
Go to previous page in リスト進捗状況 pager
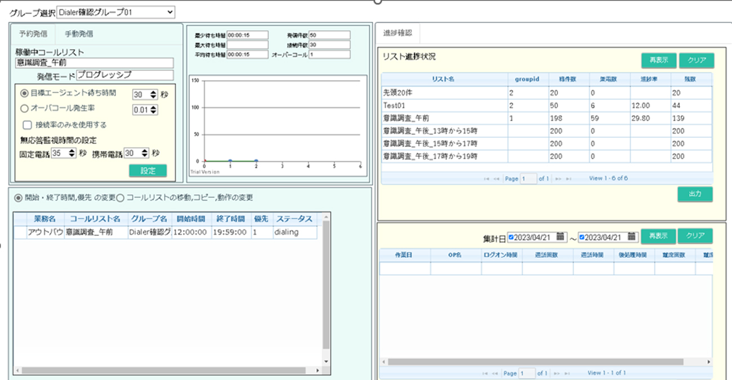496,178
